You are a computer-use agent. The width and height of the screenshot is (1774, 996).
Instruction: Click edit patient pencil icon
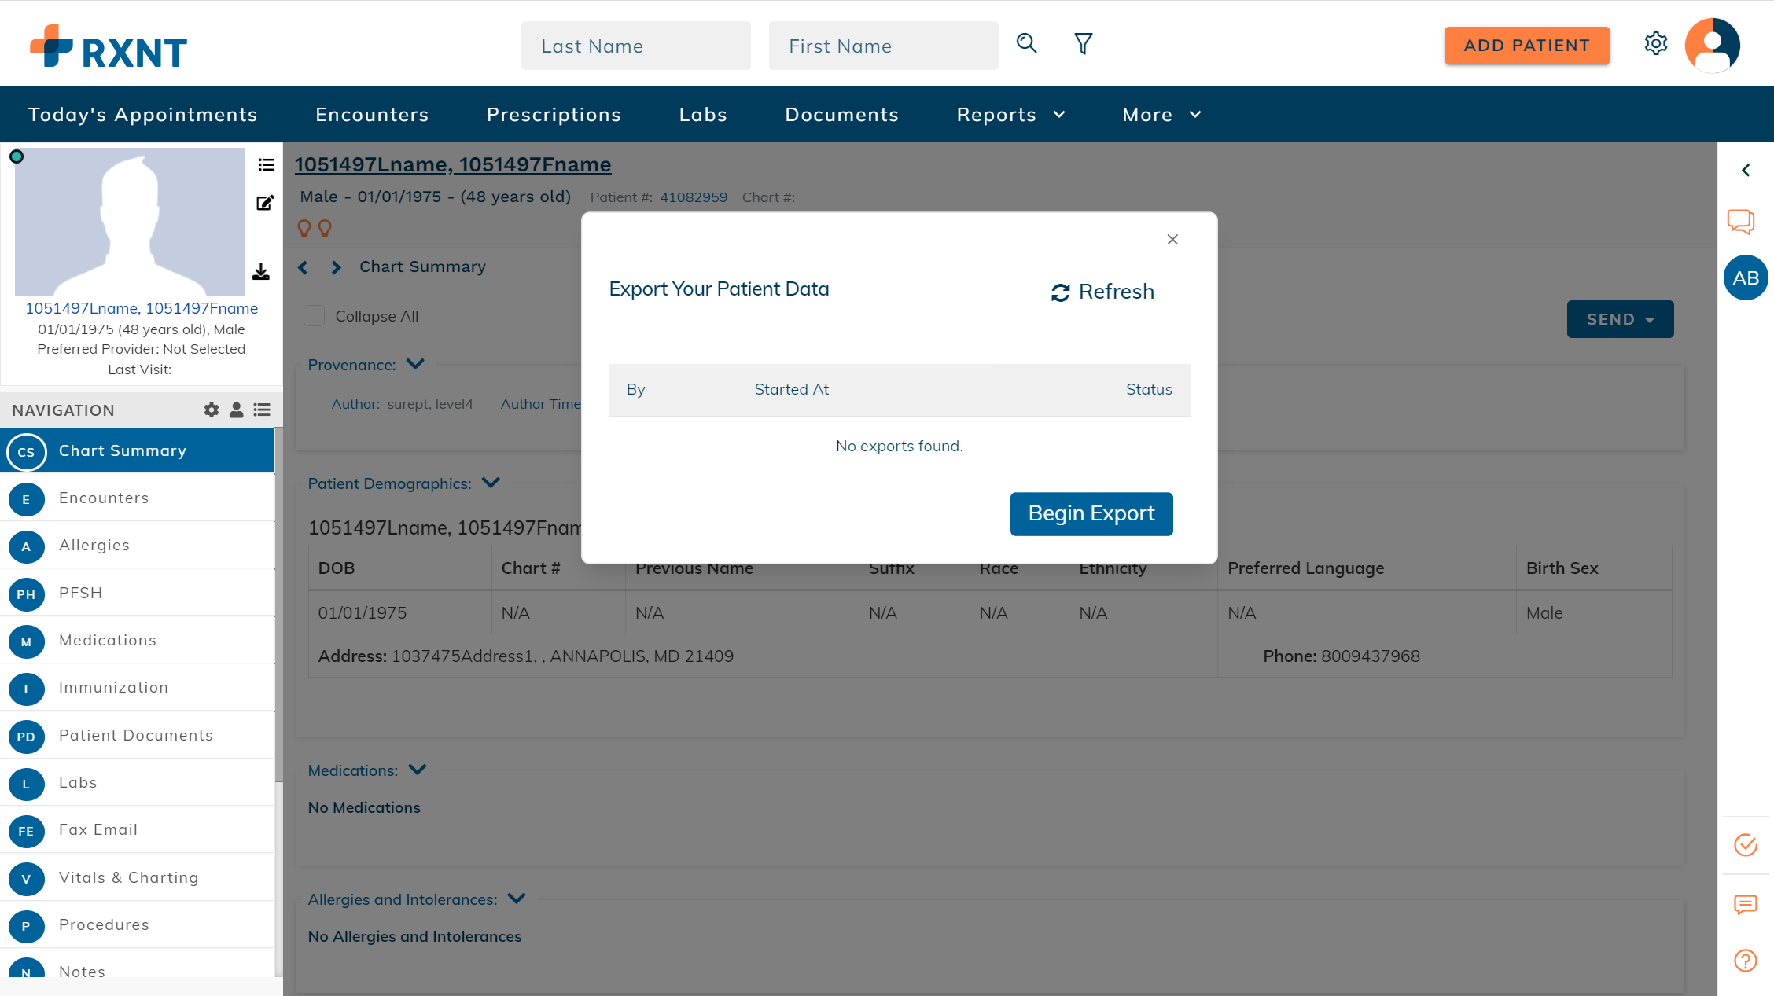tap(265, 203)
